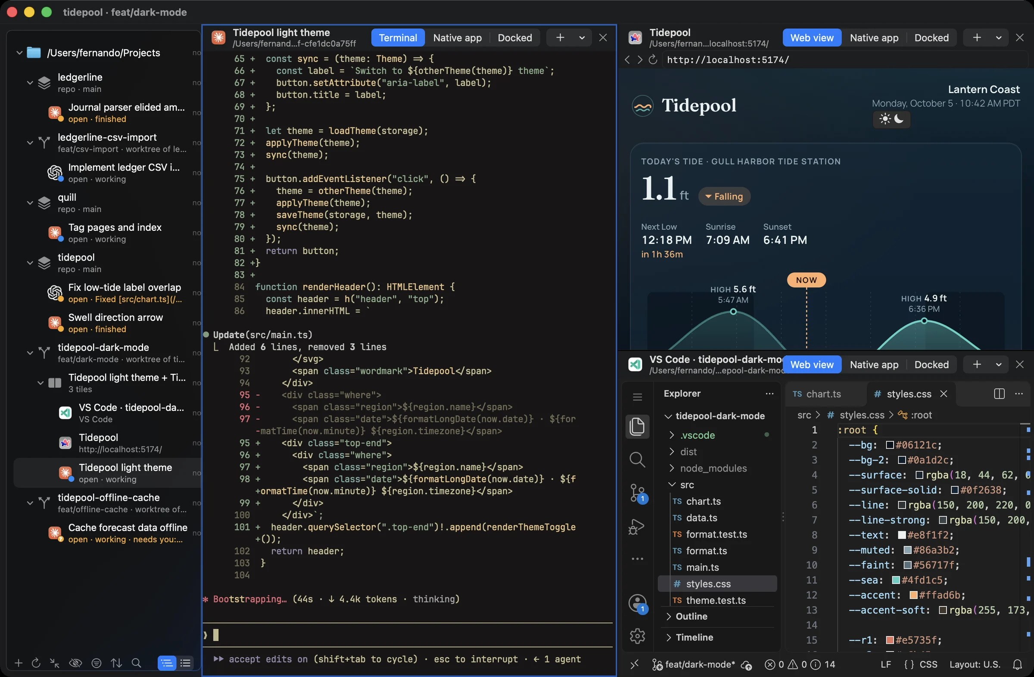1034x677 pixels.
Task: Select Web view tab in VS Code pane
Action: [812, 365]
